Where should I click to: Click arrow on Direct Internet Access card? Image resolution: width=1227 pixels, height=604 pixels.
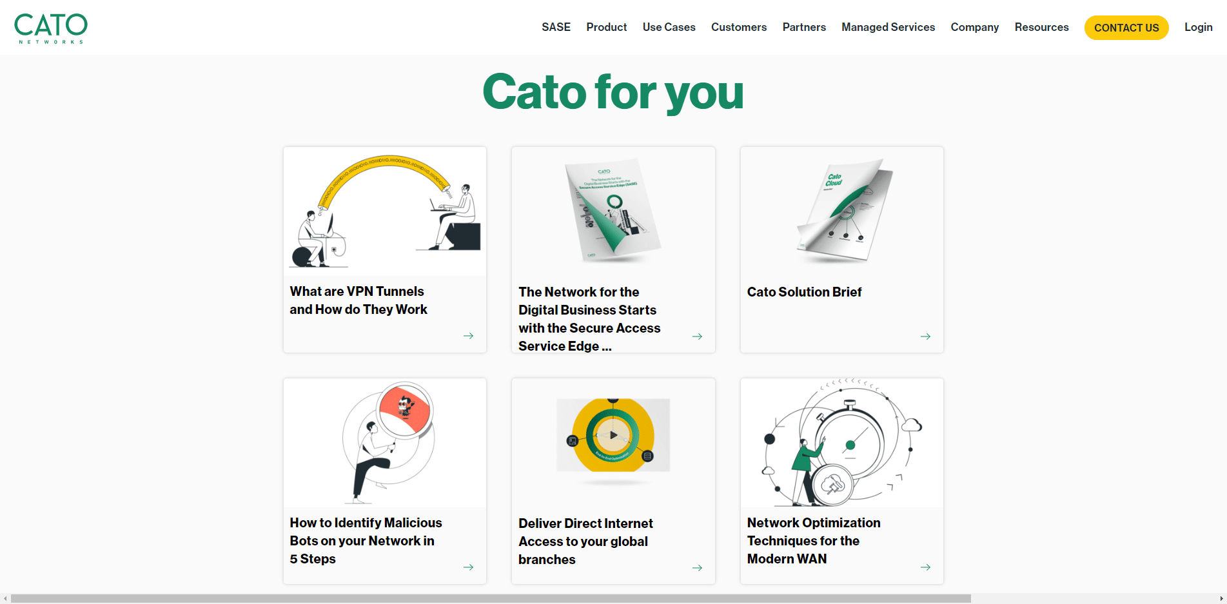(697, 568)
